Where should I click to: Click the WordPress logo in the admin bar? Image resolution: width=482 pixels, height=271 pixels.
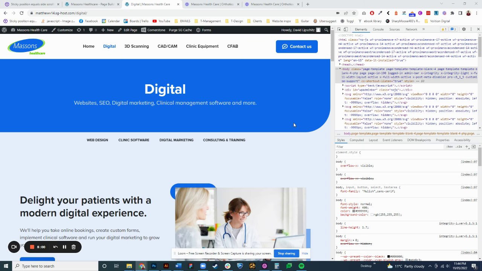4,30
